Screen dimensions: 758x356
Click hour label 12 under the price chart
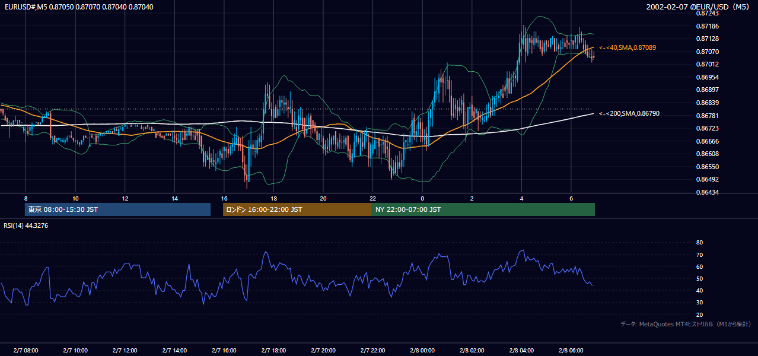(x=125, y=198)
